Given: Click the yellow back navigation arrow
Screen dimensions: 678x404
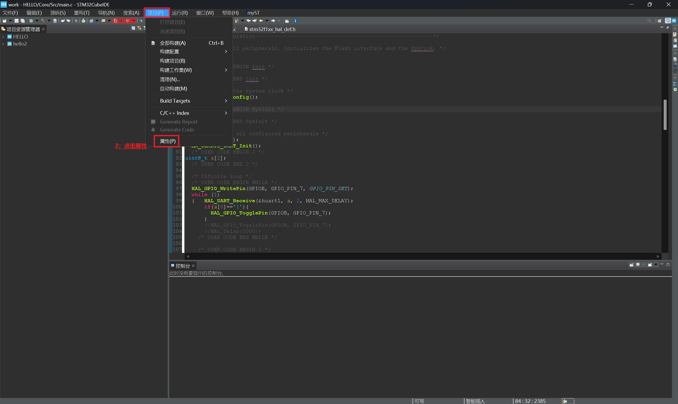Looking at the screenshot, I should [x=261, y=21].
